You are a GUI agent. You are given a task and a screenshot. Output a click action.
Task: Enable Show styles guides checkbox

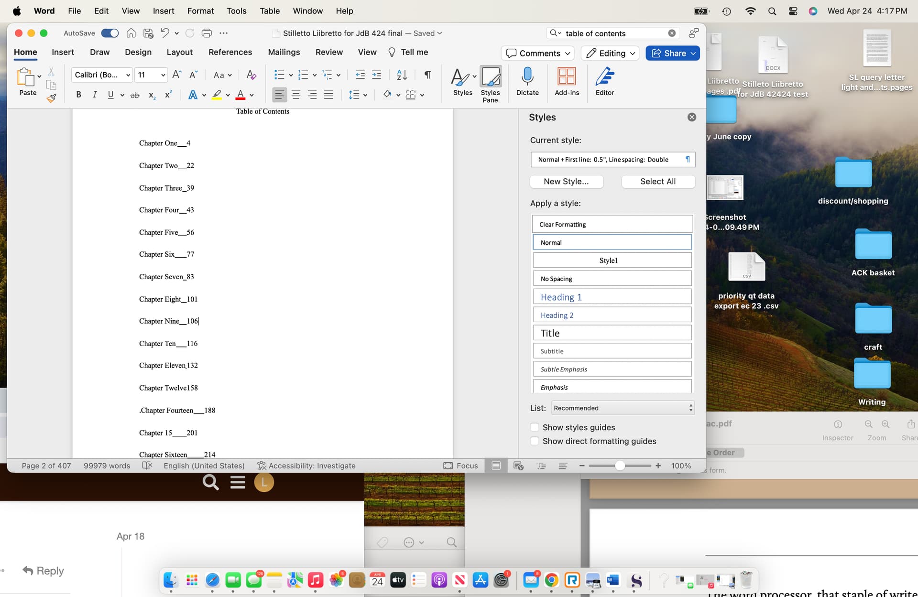[535, 427]
